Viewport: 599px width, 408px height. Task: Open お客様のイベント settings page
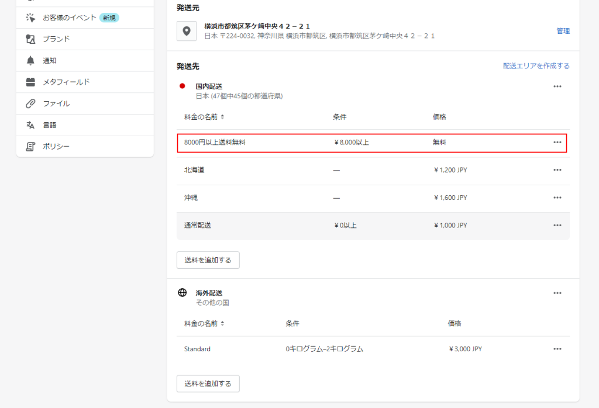click(85, 18)
